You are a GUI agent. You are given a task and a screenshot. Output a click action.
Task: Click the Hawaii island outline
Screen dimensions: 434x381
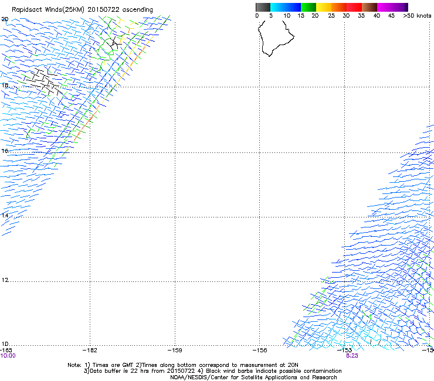[x=276, y=39]
